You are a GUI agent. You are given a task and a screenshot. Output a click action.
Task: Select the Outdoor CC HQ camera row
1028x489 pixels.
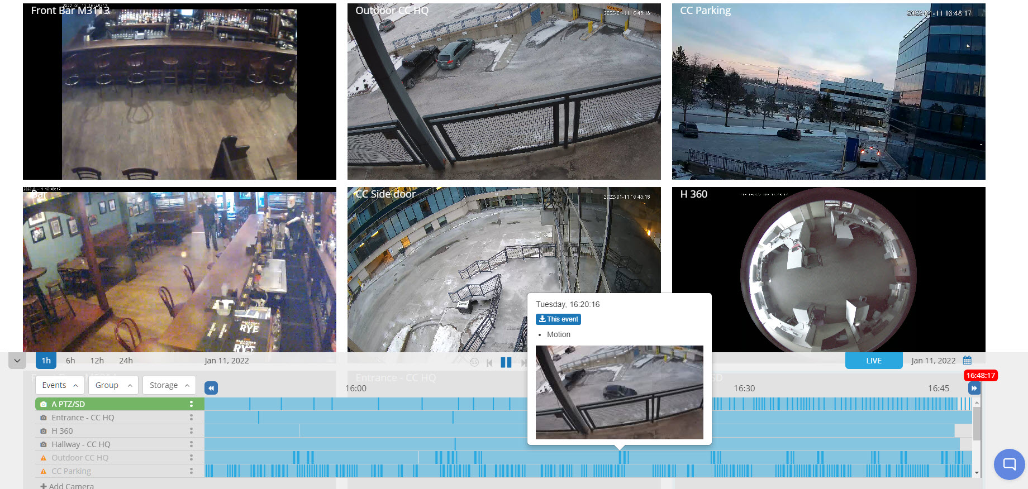click(120, 458)
